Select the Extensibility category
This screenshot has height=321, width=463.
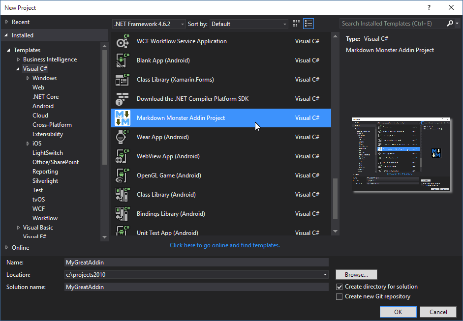pos(48,134)
